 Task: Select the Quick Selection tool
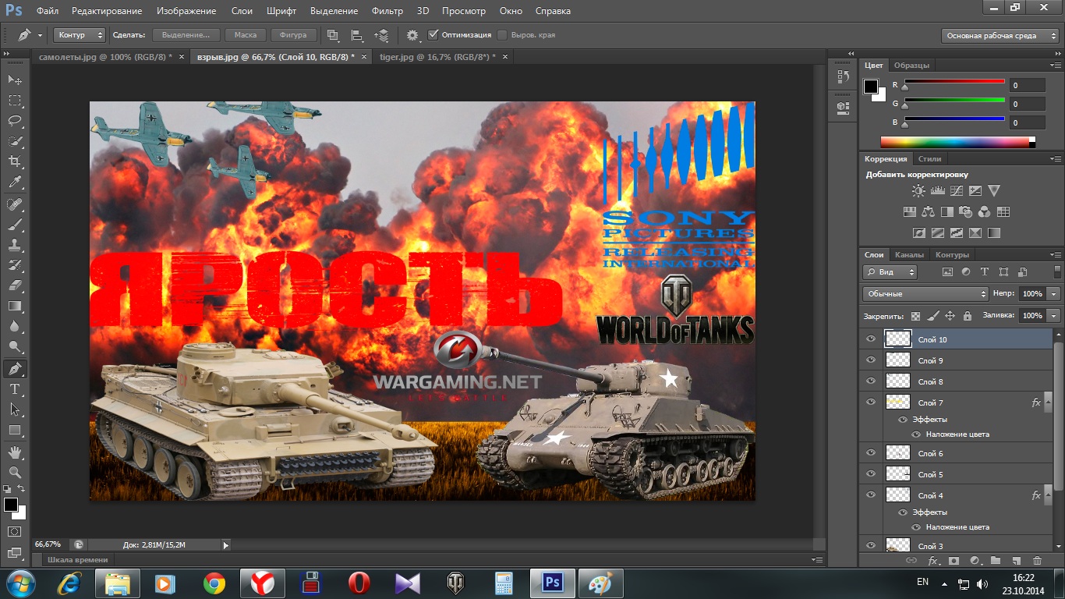tap(14, 141)
